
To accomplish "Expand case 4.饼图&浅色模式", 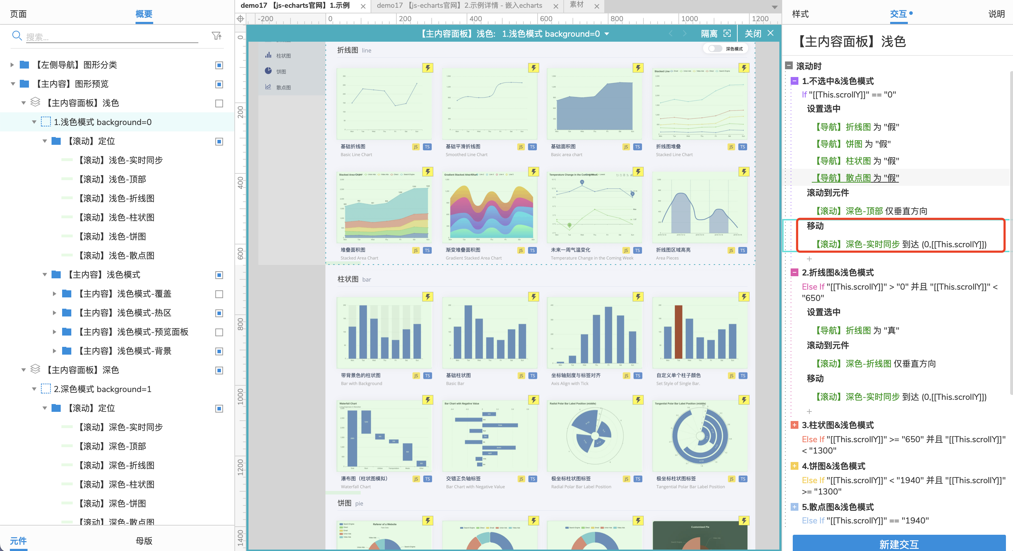I will tap(795, 466).
